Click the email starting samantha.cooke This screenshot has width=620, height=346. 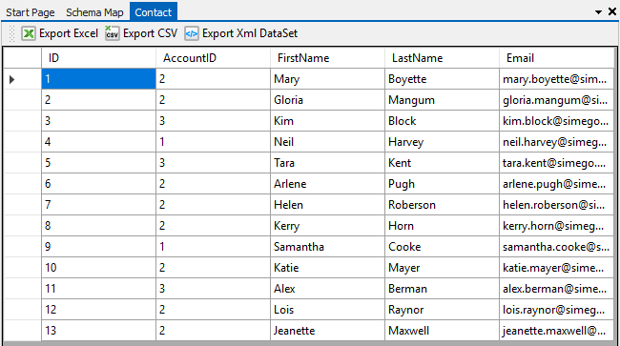pyautogui.click(x=556, y=247)
